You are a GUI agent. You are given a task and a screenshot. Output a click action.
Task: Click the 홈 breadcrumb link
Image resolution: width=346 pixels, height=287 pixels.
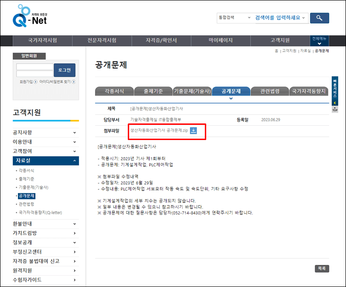point(276,51)
